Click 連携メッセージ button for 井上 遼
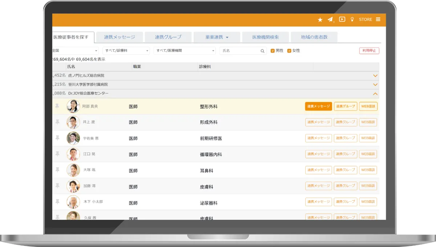The height and width of the screenshot is (247, 436). coord(319,122)
